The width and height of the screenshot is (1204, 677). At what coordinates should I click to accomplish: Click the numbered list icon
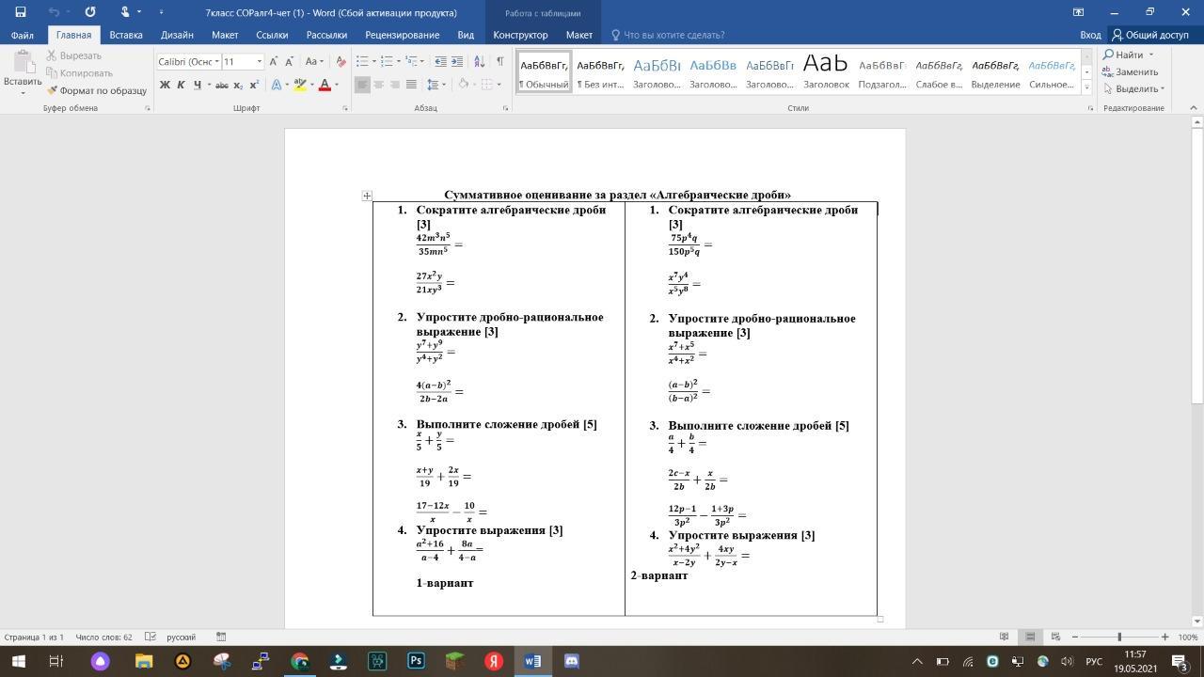(387, 61)
